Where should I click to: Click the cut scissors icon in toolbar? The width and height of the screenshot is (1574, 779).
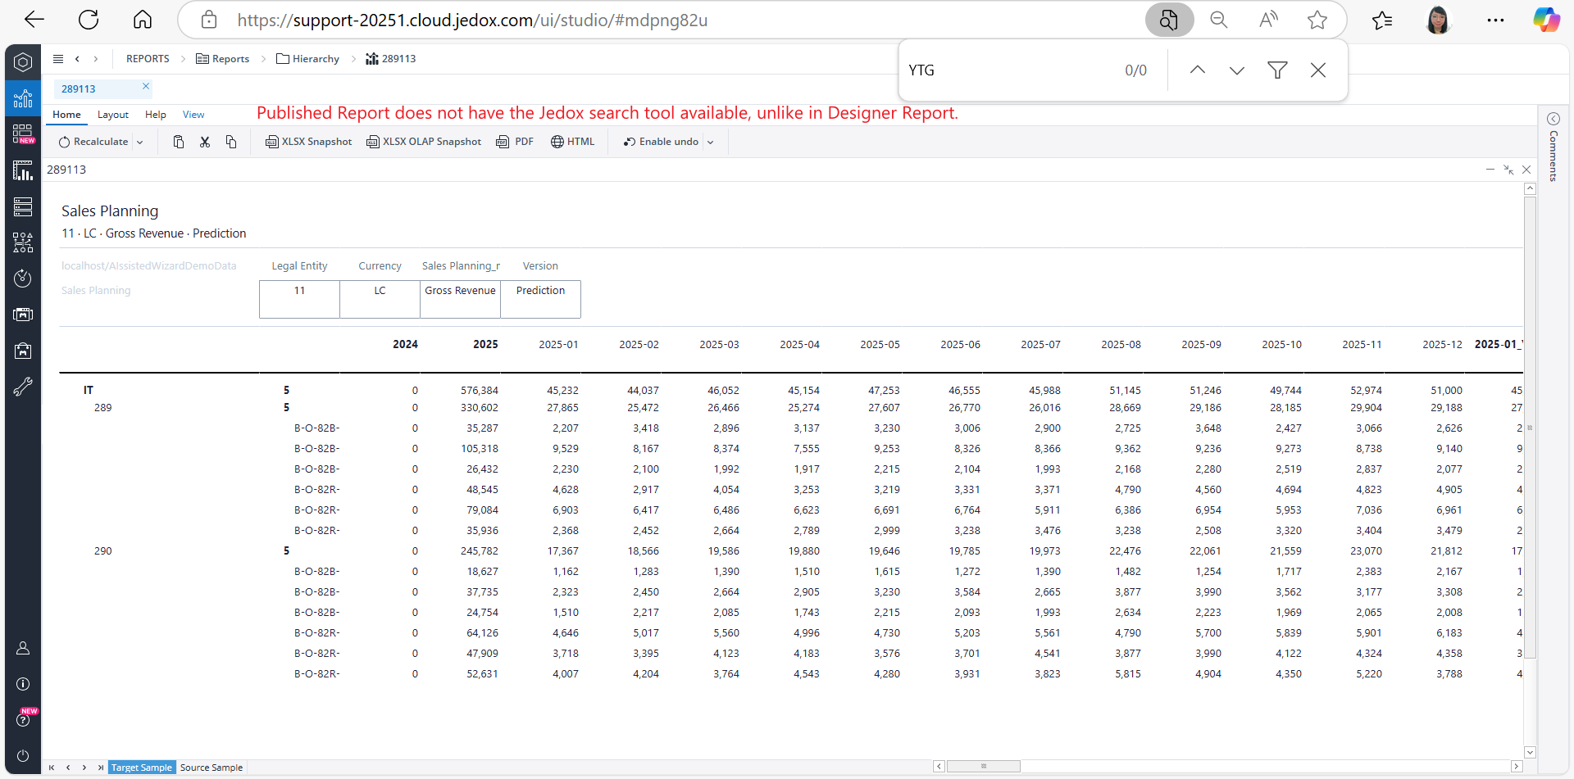205,142
